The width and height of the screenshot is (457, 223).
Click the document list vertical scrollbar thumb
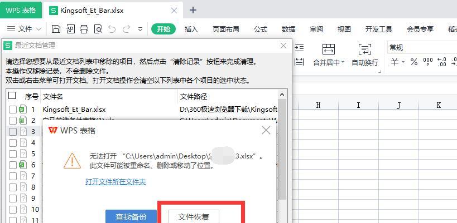pos(282,150)
